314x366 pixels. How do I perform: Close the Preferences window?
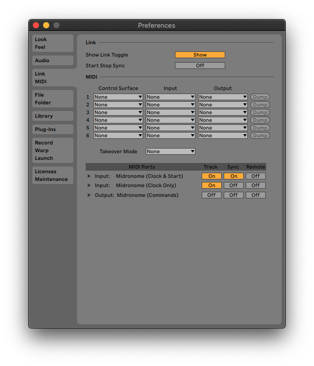[36, 25]
